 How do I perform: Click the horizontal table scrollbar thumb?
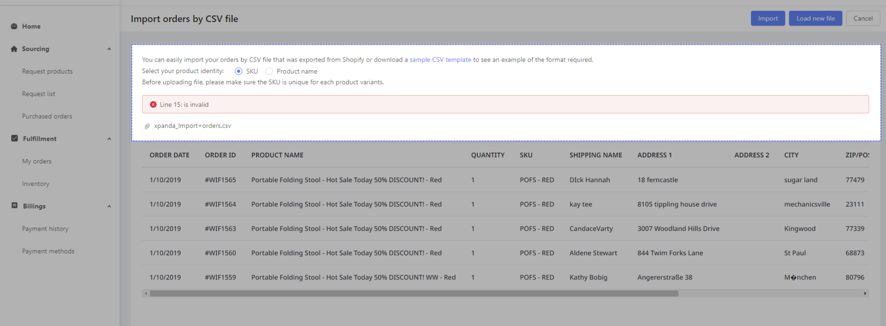click(x=414, y=293)
